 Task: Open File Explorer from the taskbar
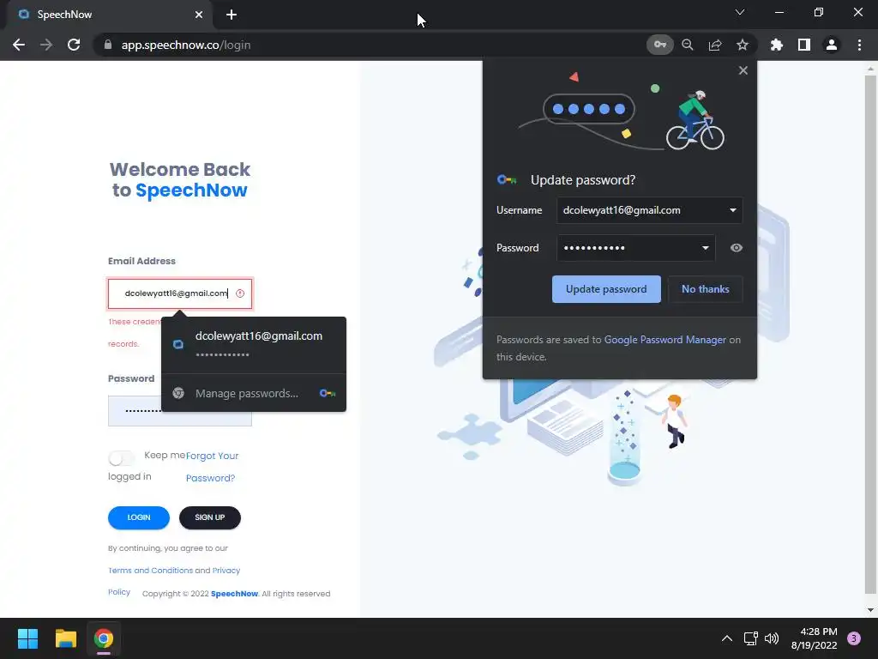point(65,638)
